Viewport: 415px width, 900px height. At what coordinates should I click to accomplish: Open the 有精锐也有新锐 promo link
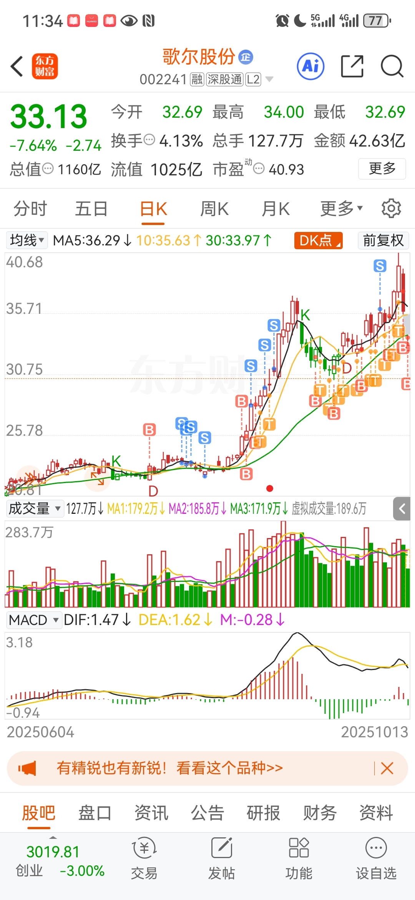[169, 768]
